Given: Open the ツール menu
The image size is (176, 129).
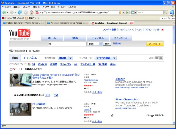Looking at the screenshot, I should (x=61, y=7).
